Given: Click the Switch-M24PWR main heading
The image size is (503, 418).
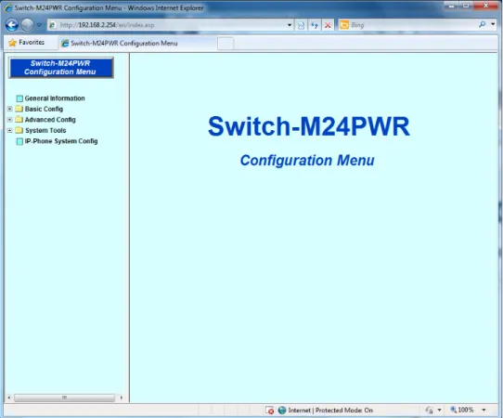Looking at the screenshot, I should point(309,126).
